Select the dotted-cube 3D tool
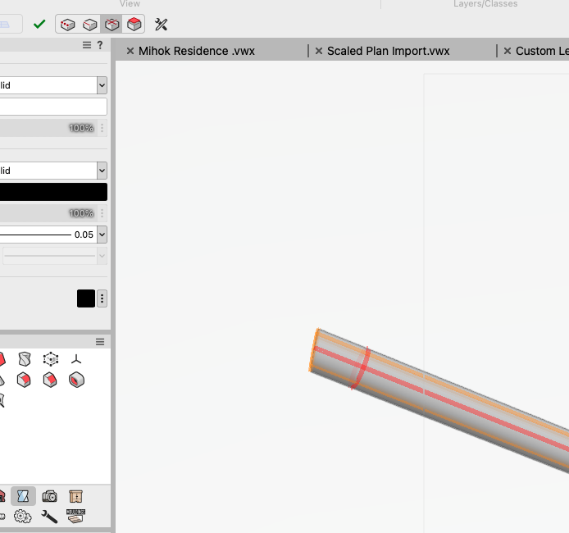The height and width of the screenshot is (533, 569). 51,359
